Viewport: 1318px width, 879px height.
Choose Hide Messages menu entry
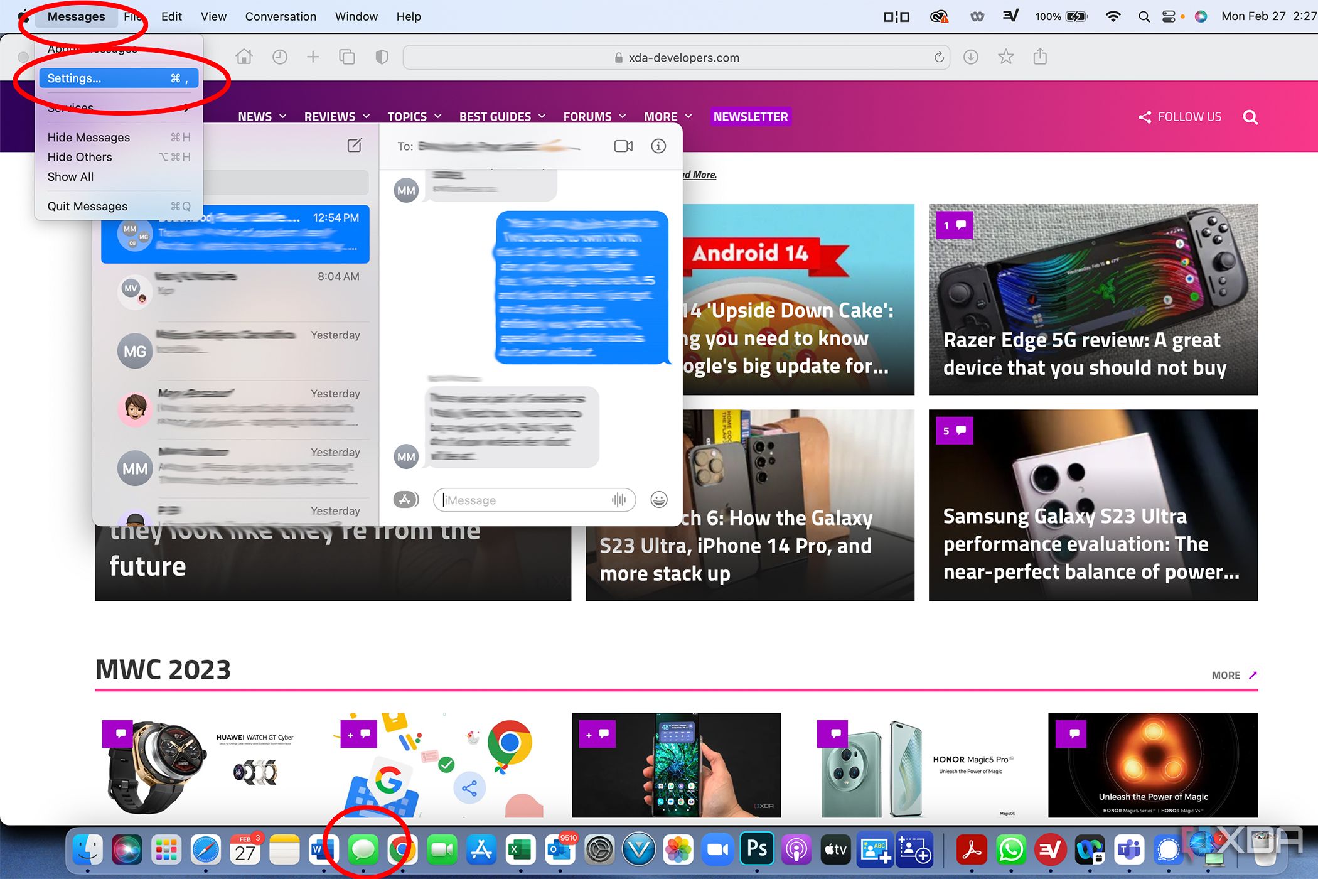point(119,137)
